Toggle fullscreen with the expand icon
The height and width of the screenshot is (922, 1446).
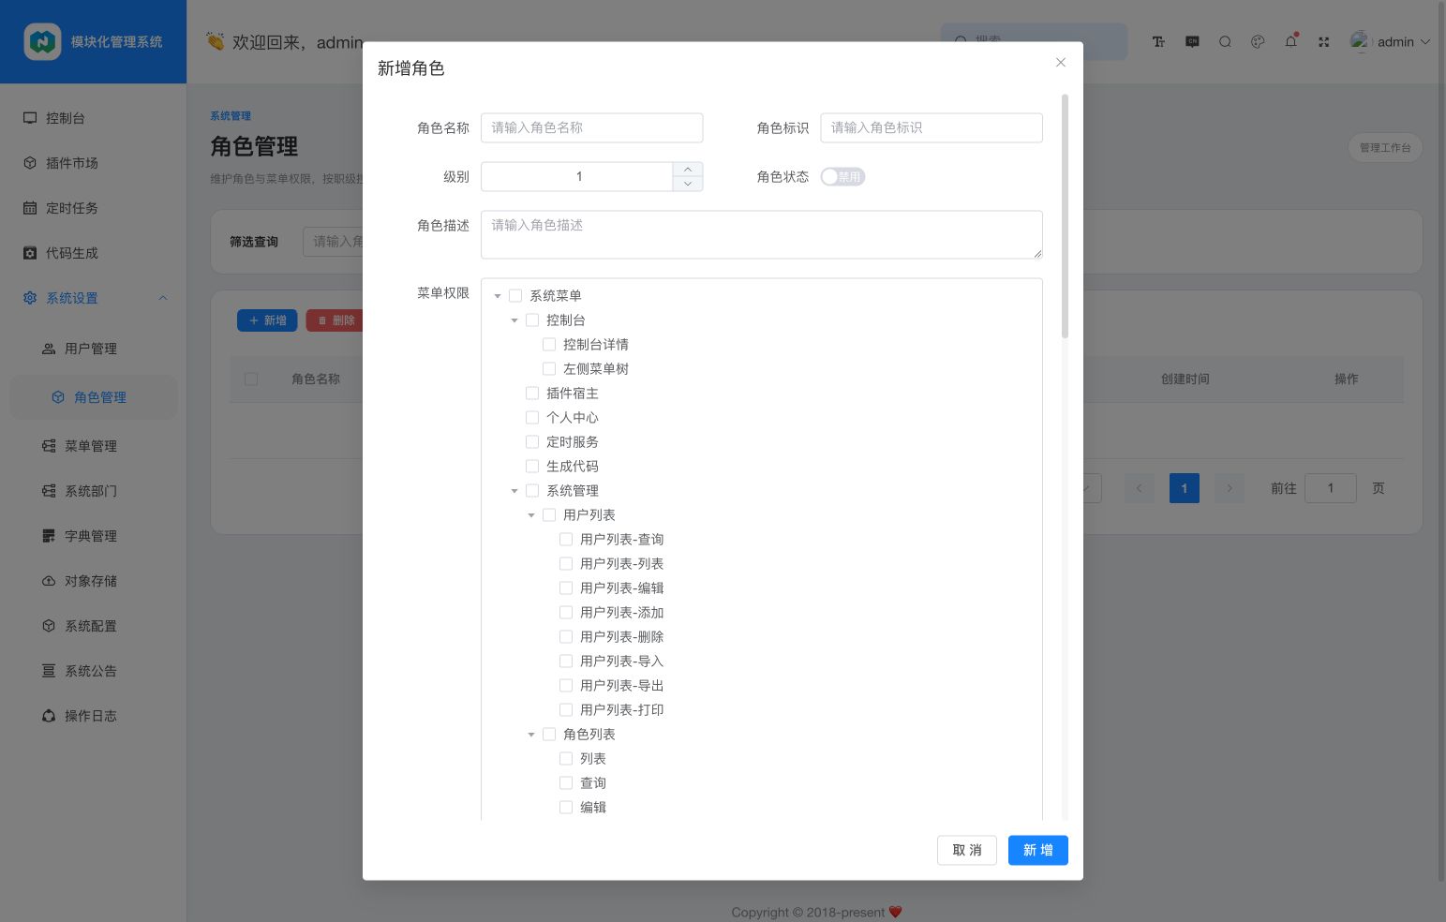(x=1323, y=41)
